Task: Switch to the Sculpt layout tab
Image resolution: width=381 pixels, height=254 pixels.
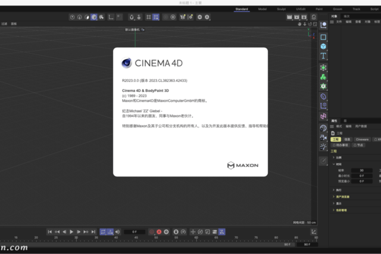Action: [x=282, y=9]
